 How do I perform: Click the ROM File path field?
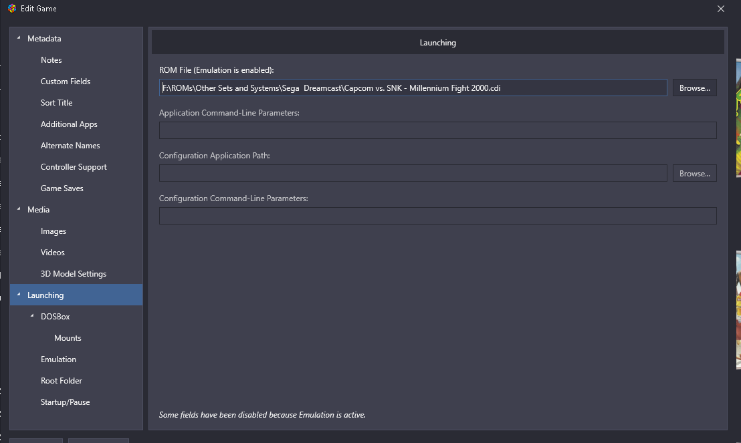click(413, 88)
